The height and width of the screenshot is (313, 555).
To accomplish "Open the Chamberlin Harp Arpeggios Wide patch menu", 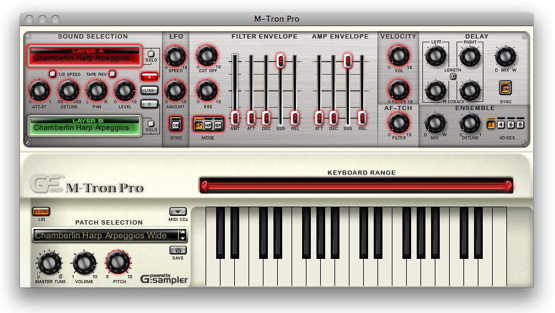I will point(106,235).
